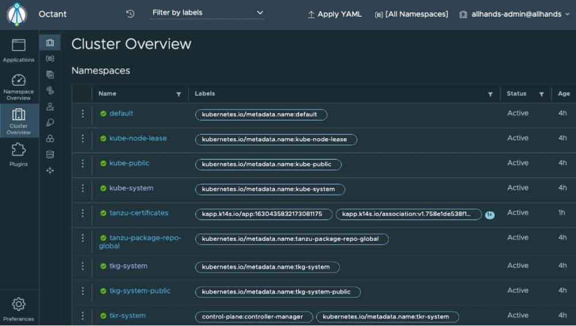
Task: Go to Namespace Overview
Action: 18,86
